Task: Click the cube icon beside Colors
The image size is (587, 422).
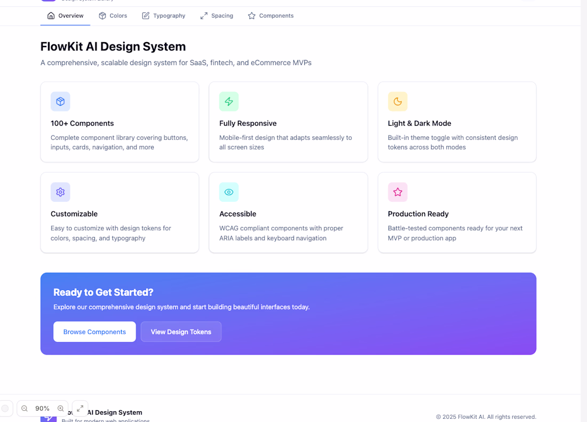Action: coord(102,15)
